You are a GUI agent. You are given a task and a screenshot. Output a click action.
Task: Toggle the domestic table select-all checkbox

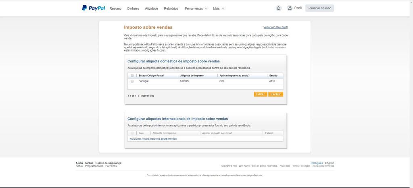(x=132, y=76)
